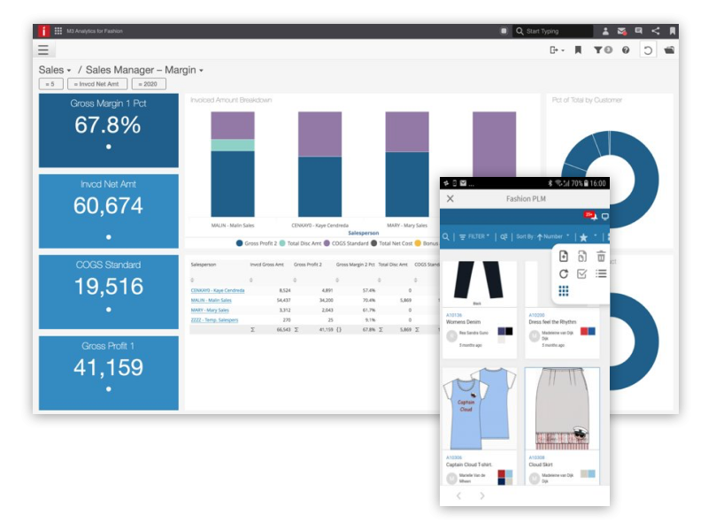The height and width of the screenshot is (530, 708).
Task: Open CENKAY0 - Kaye Cendreda salesperson link
Action: tap(218, 290)
